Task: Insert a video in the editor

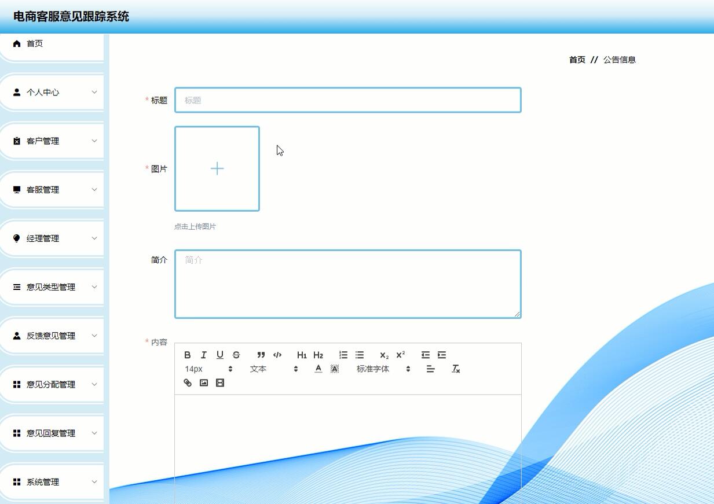Action: [220, 383]
